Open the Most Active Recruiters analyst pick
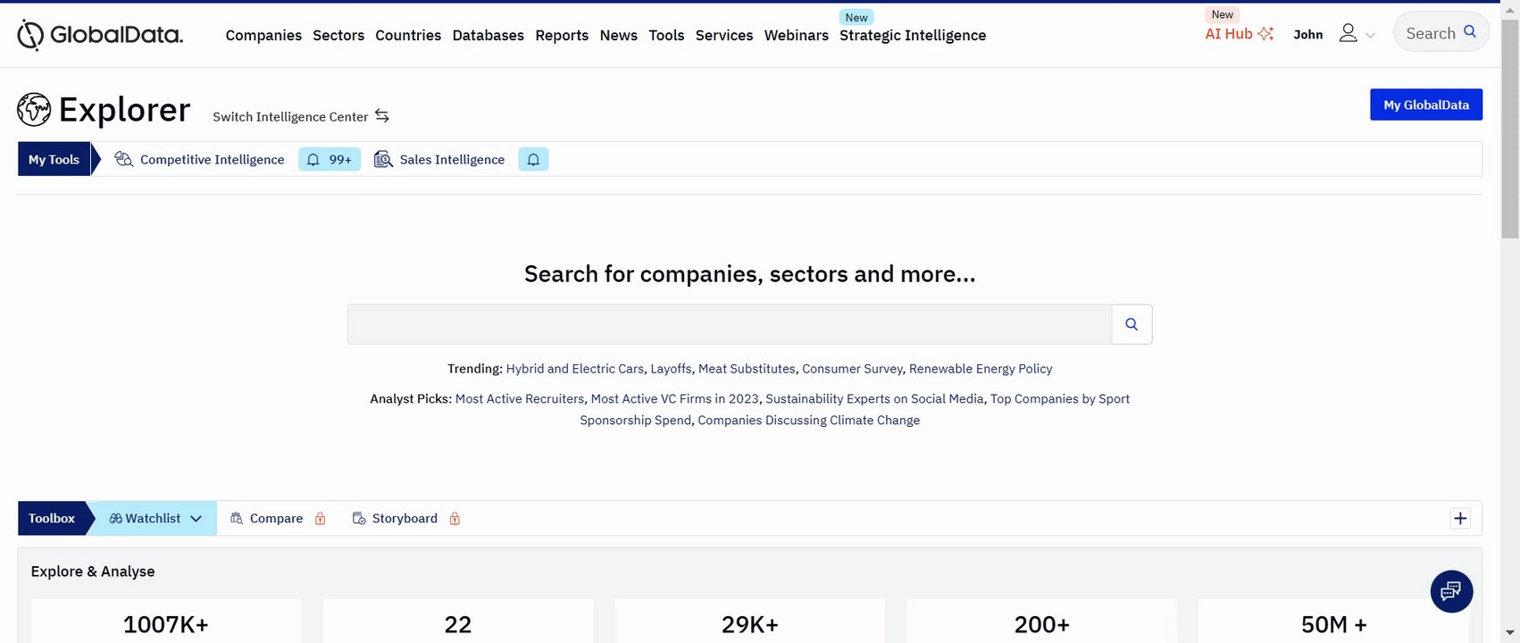1520x643 pixels. pos(520,399)
